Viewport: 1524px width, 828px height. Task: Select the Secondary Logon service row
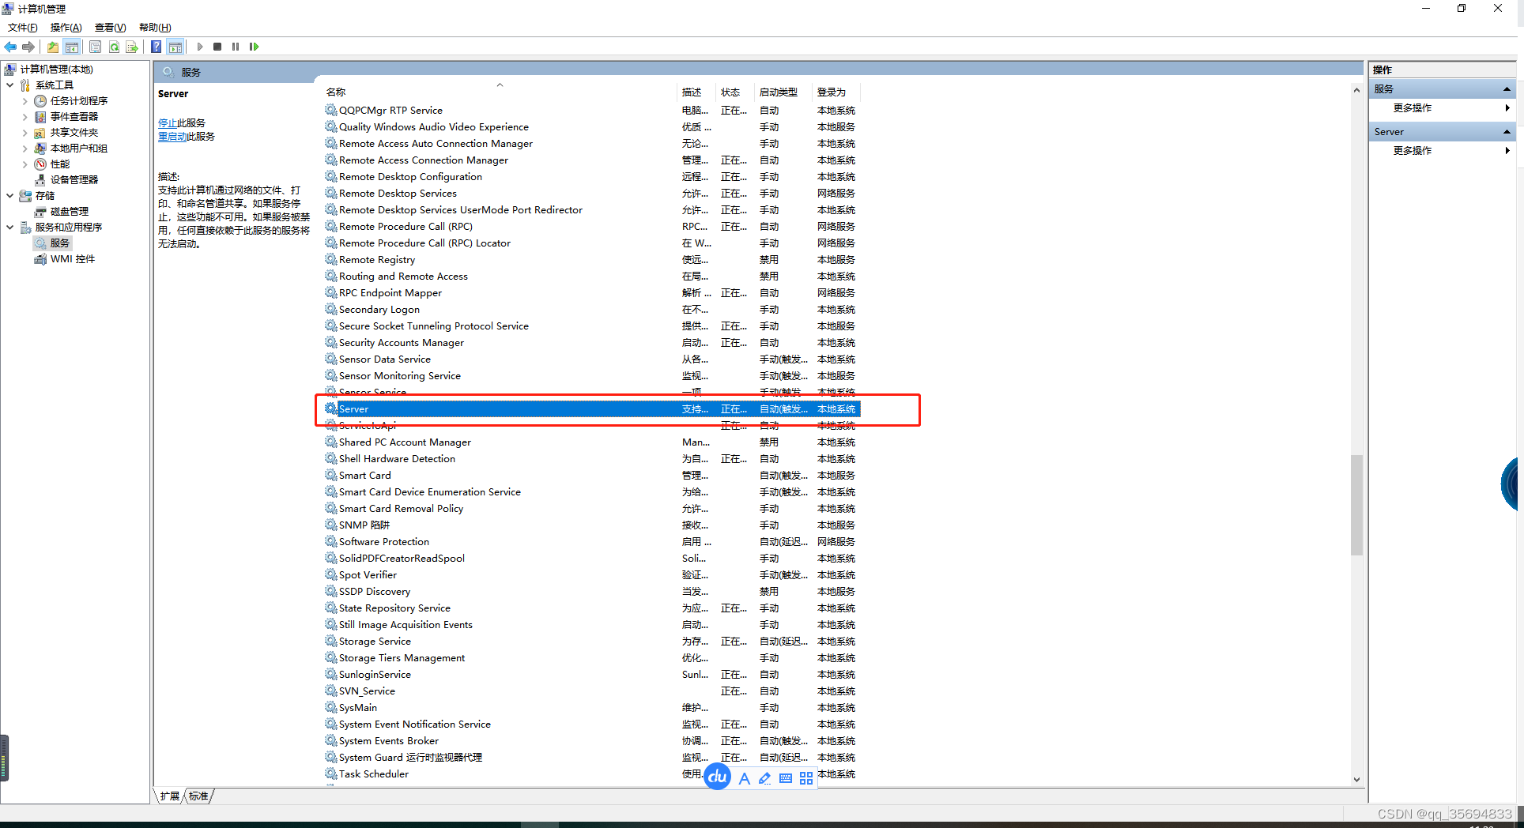[591, 310]
